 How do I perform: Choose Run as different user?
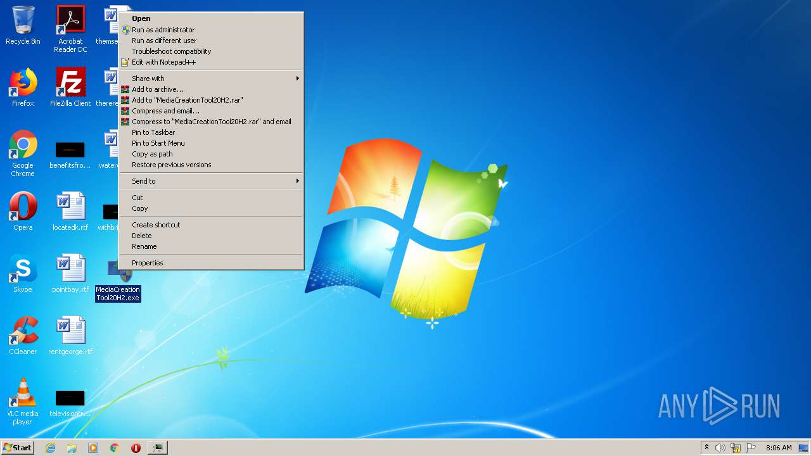click(212, 41)
